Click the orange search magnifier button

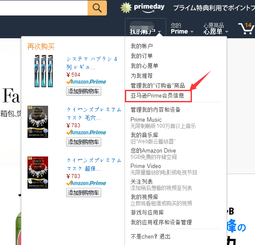[x=97, y=8]
